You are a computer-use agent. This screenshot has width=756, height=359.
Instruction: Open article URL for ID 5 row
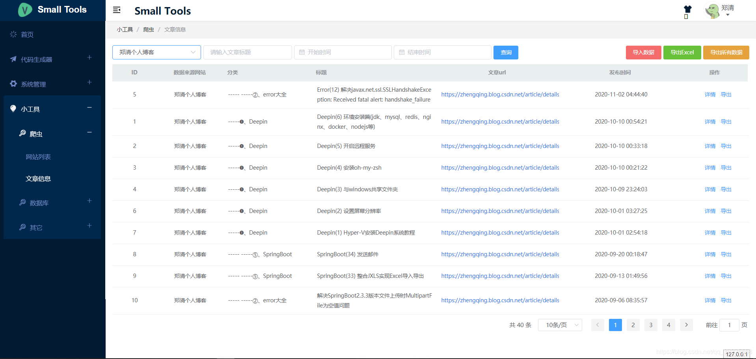[x=500, y=94]
